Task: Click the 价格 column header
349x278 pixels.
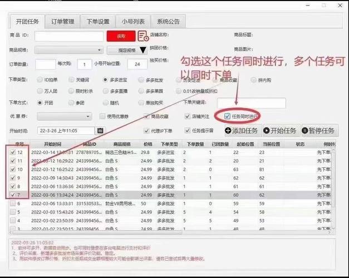Action: (x=148, y=144)
